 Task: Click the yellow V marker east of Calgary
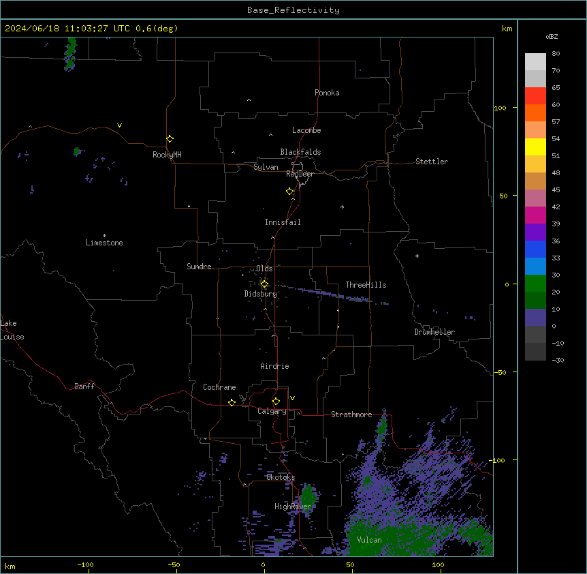(x=292, y=398)
